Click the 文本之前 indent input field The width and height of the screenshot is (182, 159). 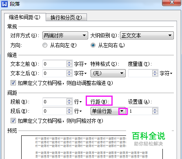point(55,64)
